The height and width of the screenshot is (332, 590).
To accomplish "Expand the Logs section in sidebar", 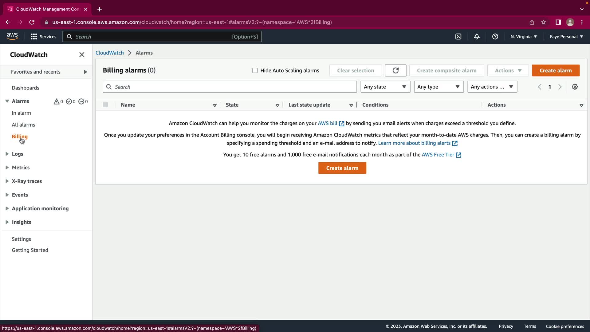I will pyautogui.click(x=18, y=154).
